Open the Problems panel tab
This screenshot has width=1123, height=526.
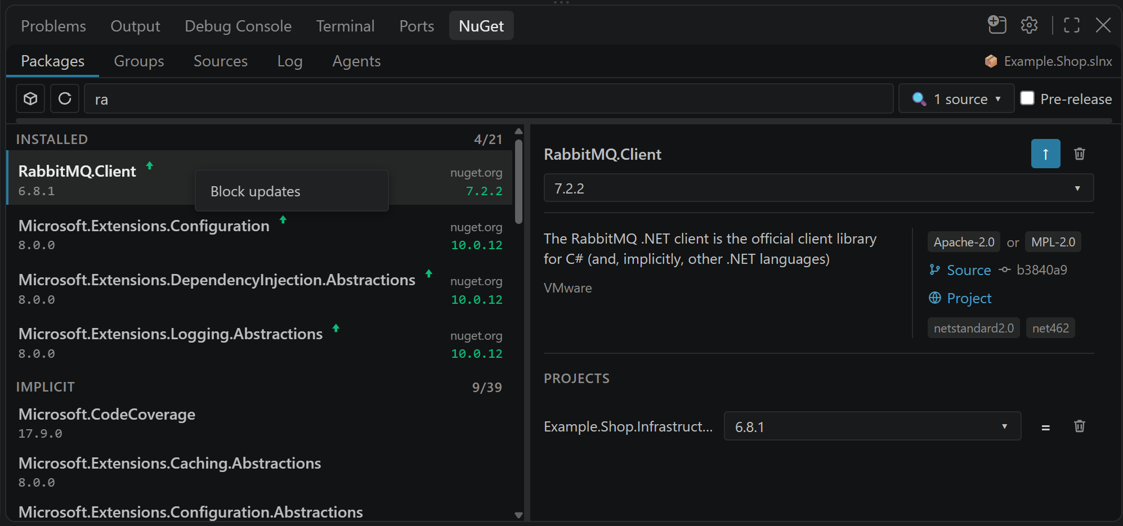53,26
